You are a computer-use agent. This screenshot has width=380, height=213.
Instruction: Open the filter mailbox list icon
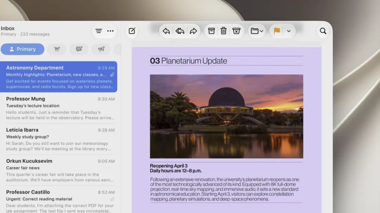coord(99,31)
